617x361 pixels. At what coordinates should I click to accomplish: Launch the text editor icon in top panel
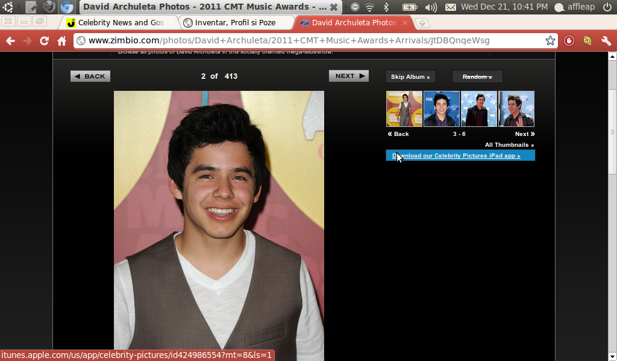[31, 7]
